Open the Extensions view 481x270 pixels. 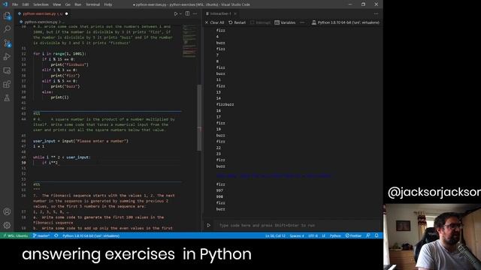coord(7,84)
